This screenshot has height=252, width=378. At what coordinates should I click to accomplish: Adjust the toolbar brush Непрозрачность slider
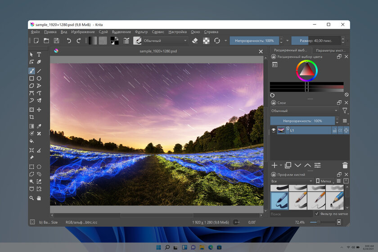click(254, 41)
